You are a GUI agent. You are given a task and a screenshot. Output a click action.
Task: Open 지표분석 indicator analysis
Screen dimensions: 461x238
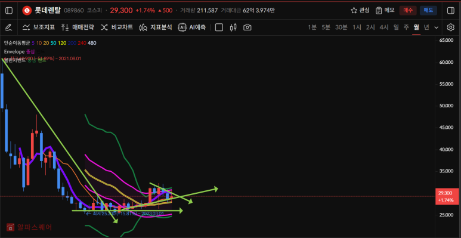click(156, 27)
